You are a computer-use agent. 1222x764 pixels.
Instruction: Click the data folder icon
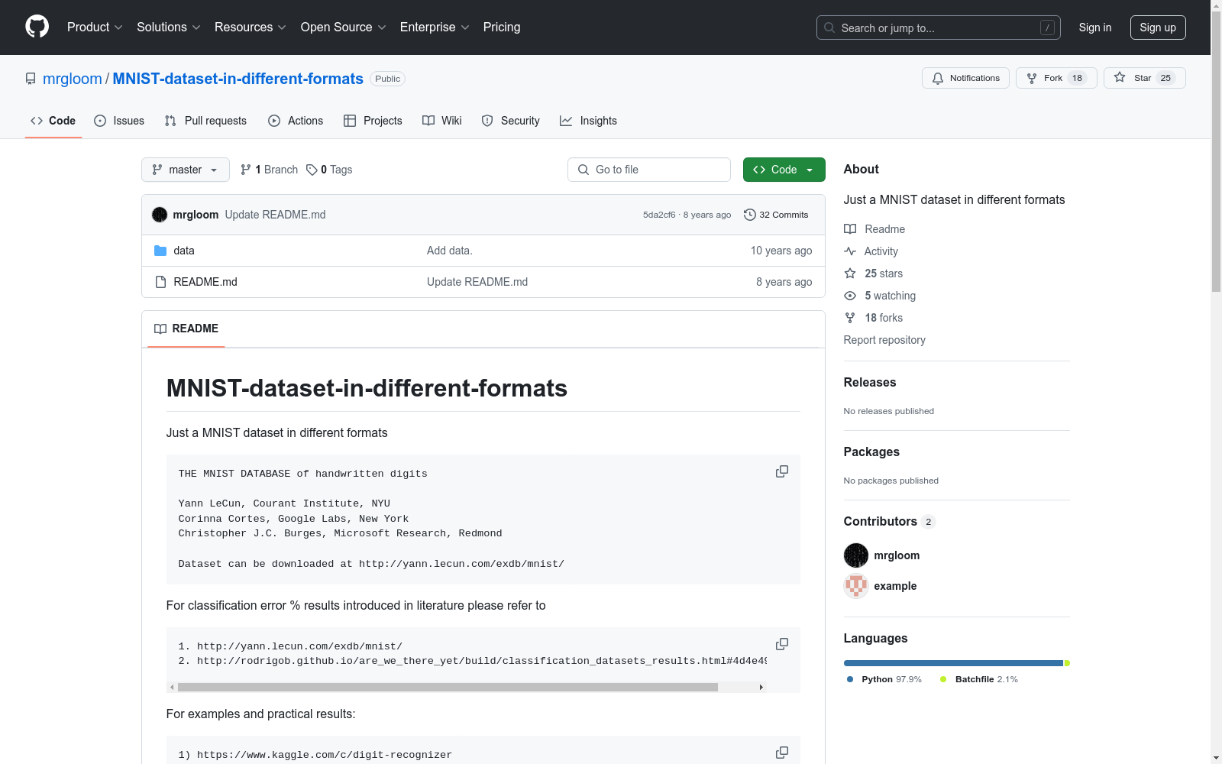click(x=160, y=251)
